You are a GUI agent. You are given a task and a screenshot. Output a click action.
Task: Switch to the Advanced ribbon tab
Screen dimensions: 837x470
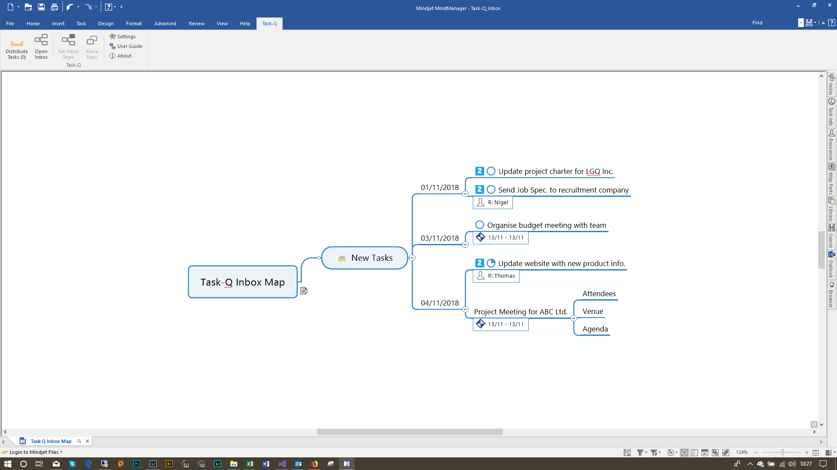coord(165,24)
